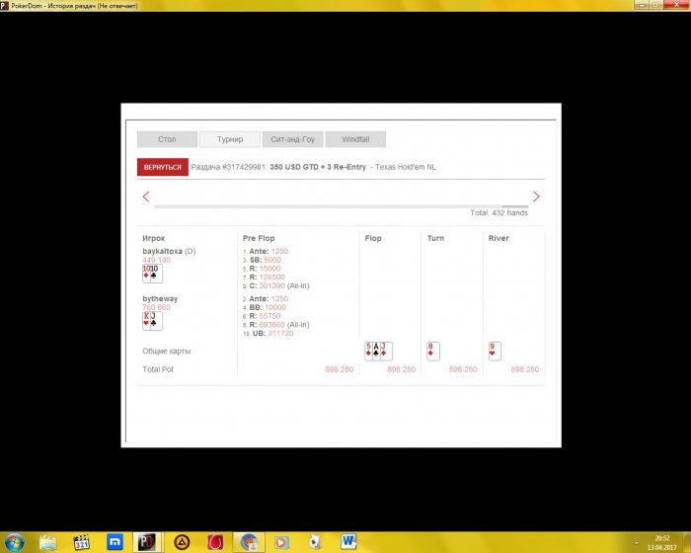Viewport: 691px width, 553px height.
Task: Click the Flop column header
Action: [x=373, y=238]
